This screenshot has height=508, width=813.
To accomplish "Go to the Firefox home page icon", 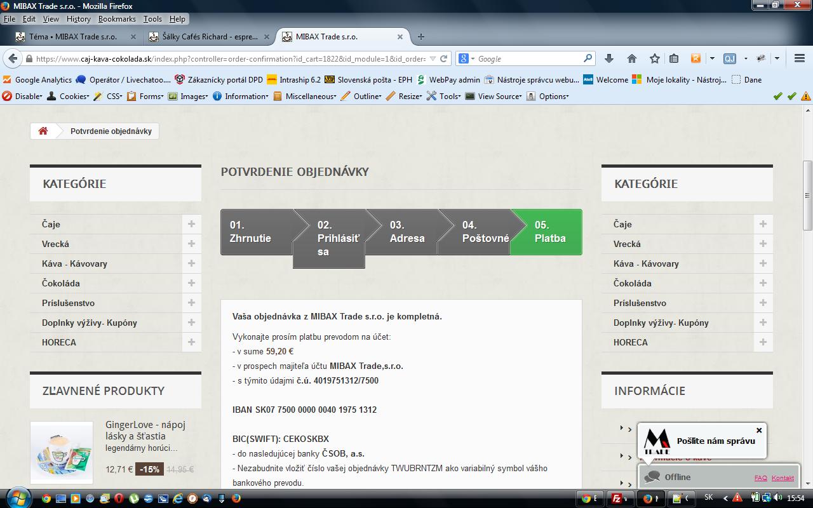I will [631, 58].
